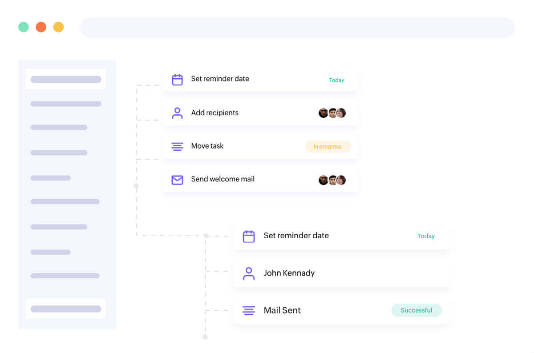534x353 pixels.
Task: Click the first avatar on Add recipients row
Action: pos(323,112)
